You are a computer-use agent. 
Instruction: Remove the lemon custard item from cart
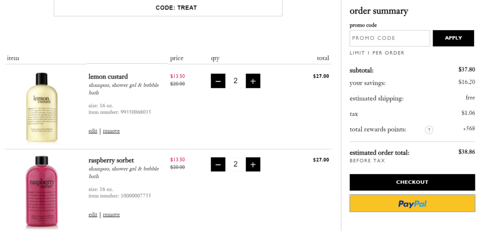pos(111,131)
